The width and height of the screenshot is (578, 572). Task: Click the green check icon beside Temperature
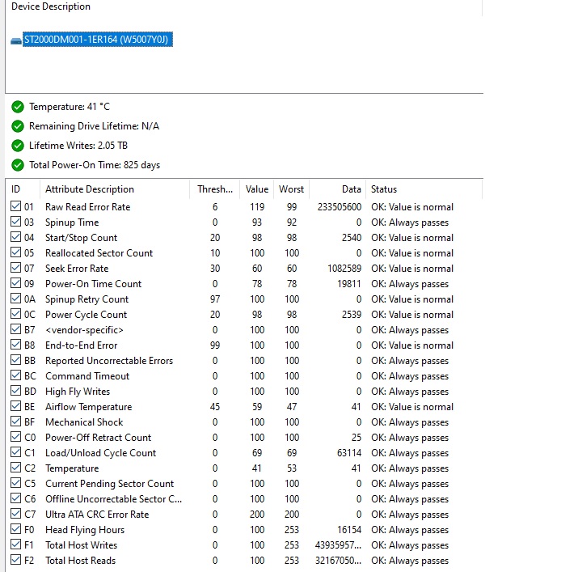(17, 107)
